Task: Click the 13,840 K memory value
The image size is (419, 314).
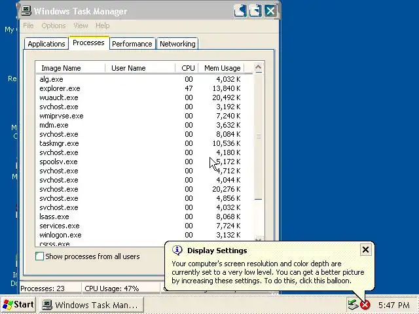Action: [227, 88]
